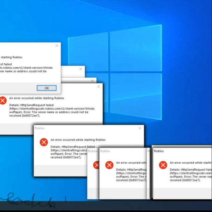Close the top-left error dialog containing the OK button
Screen dimensions: 212x212
[x=57, y=46]
